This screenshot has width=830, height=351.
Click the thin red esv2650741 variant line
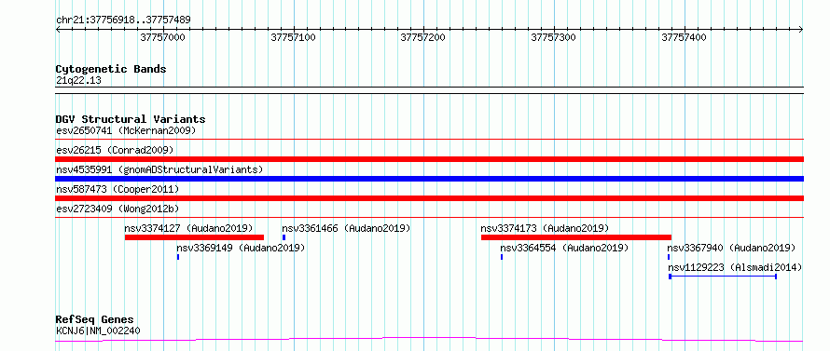pyautogui.click(x=429, y=139)
